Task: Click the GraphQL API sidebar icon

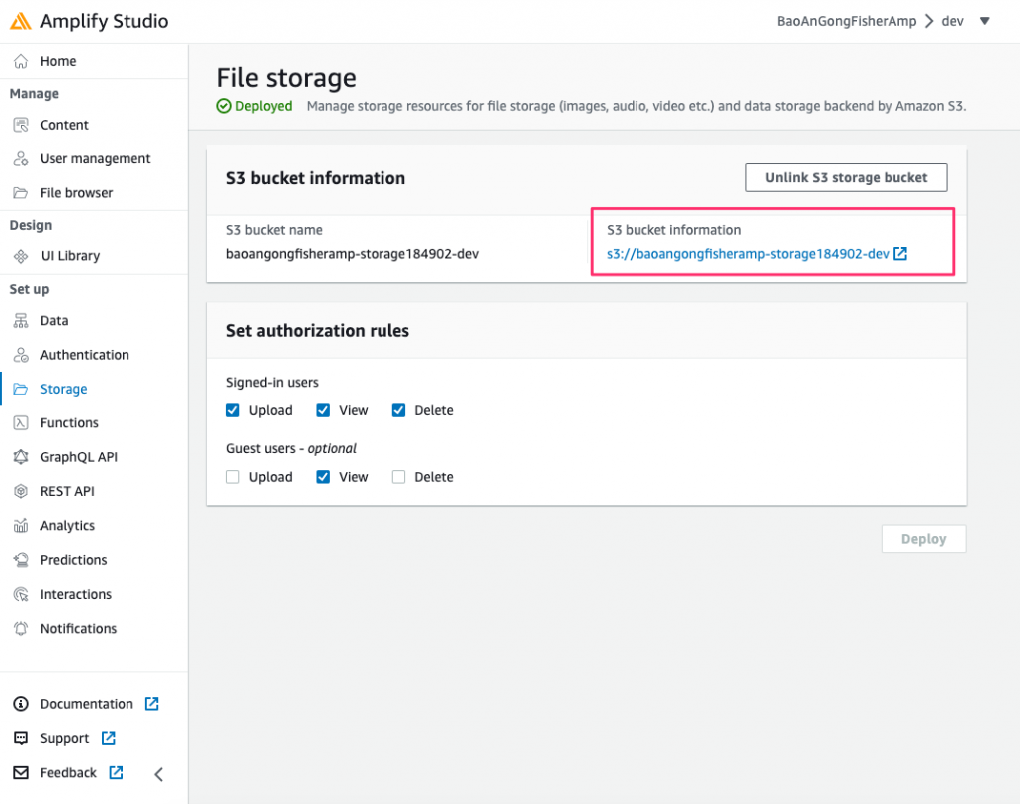Action: pyautogui.click(x=21, y=457)
